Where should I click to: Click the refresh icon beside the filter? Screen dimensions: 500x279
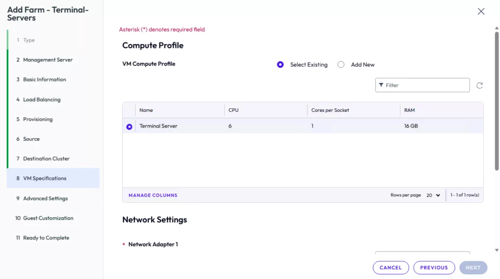[x=479, y=86]
